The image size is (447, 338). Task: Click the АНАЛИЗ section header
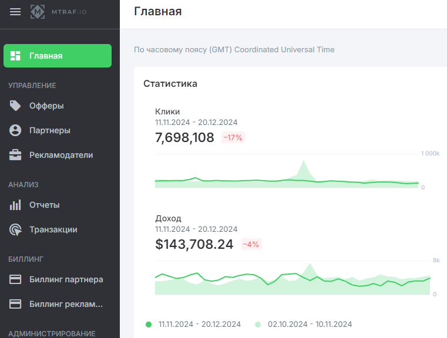[23, 185]
